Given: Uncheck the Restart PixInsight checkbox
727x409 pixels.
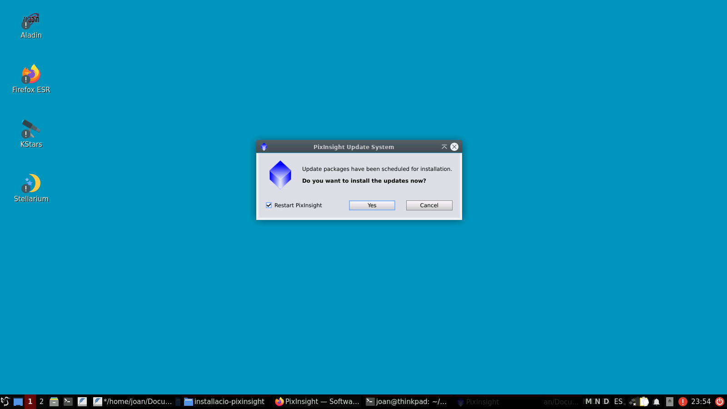Looking at the screenshot, I should [269, 205].
